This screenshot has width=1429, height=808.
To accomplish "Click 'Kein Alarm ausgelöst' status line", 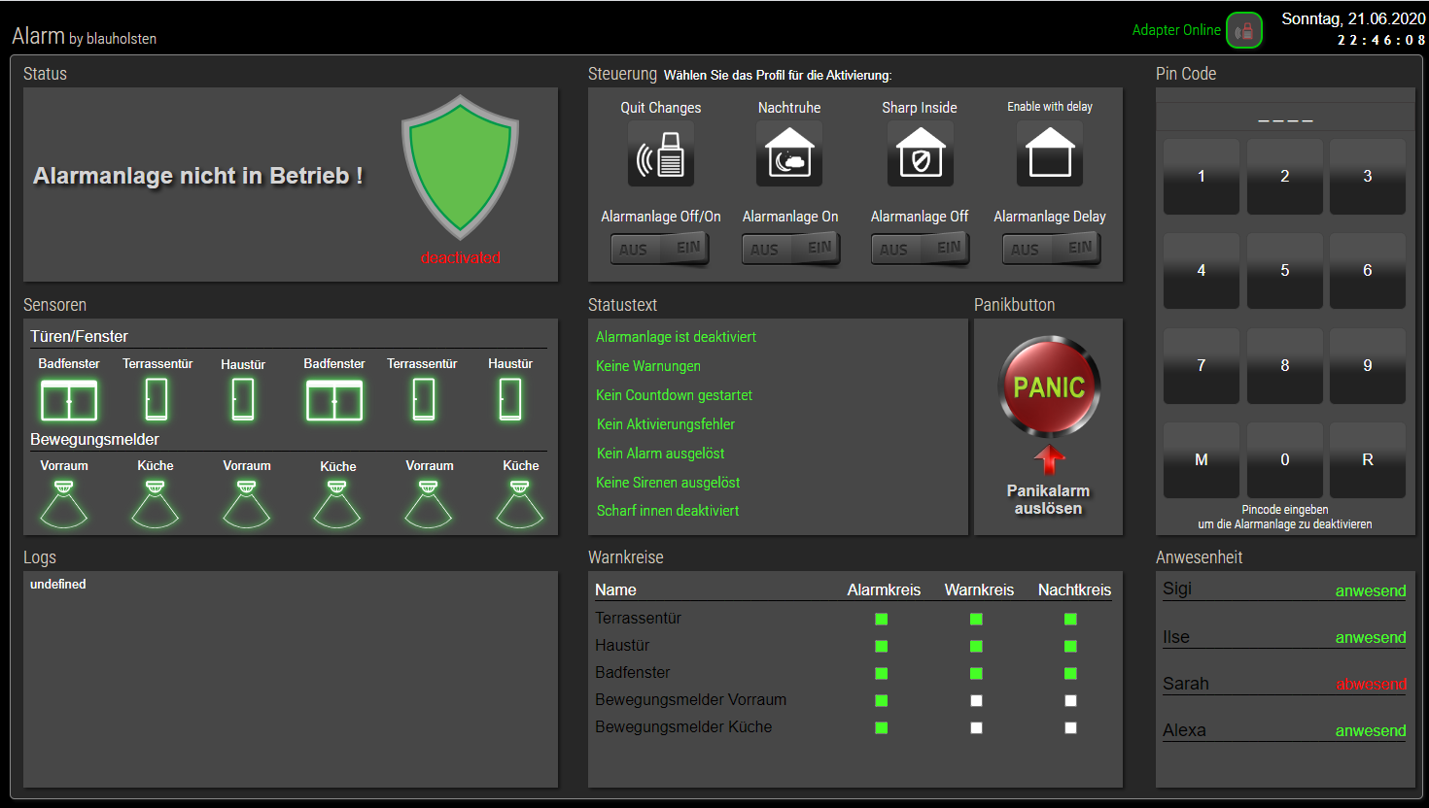I will pyautogui.click(x=660, y=454).
